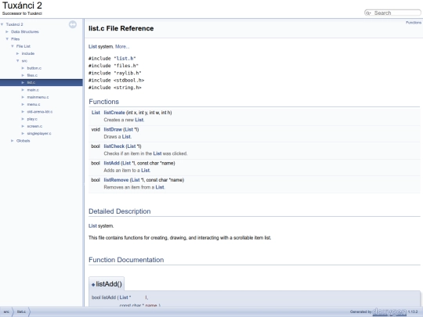The width and height of the screenshot is (423, 317).
Task: Click the list.c breadcrumb in footer
Action: tap(21, 312)
